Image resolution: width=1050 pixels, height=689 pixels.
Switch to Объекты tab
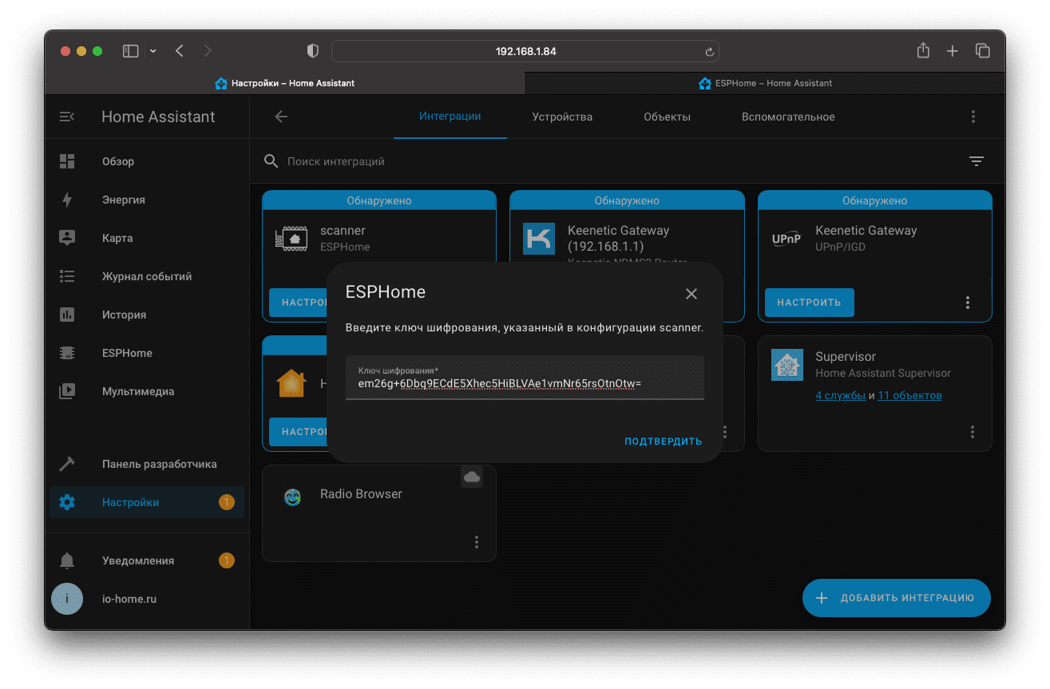click(667, 117)
